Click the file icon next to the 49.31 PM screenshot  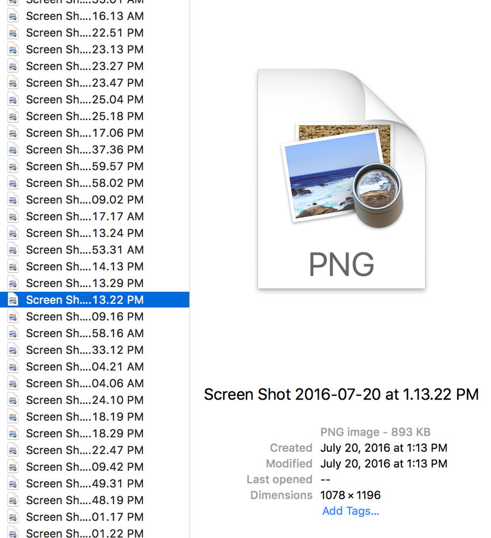tap(12, 484)
